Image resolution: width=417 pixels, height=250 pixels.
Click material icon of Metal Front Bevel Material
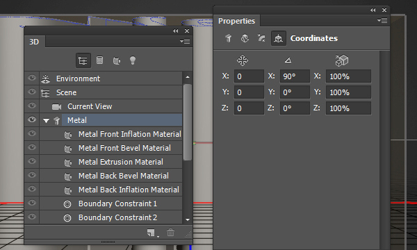[x=68, y=149]
